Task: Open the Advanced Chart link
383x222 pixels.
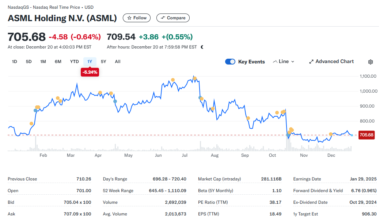Action: pyautogui.click(x=331, y=62)
